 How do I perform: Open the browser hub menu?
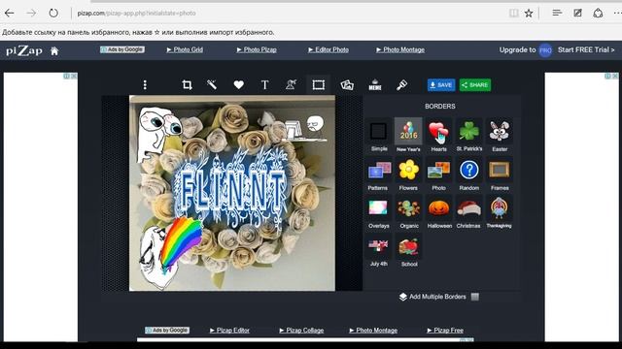tap(557, 13)
